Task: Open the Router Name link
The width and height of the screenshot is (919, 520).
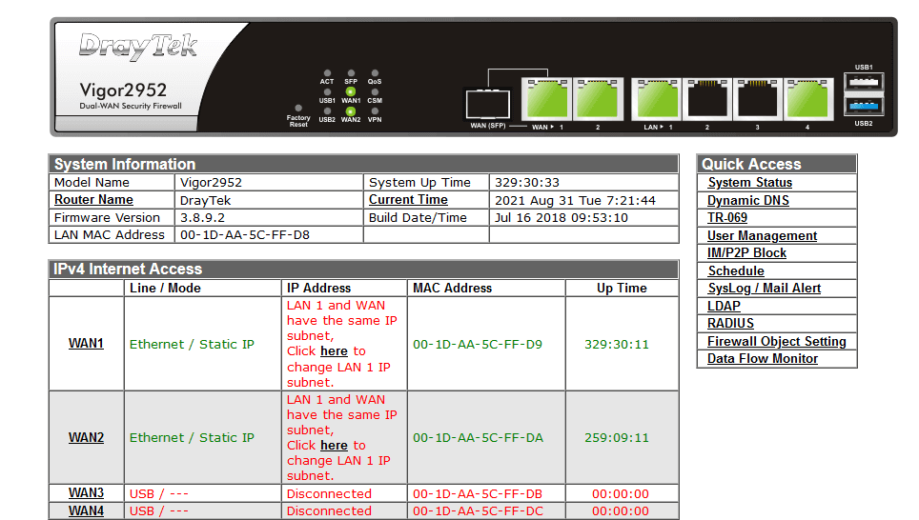Action: tap(93, 200)
